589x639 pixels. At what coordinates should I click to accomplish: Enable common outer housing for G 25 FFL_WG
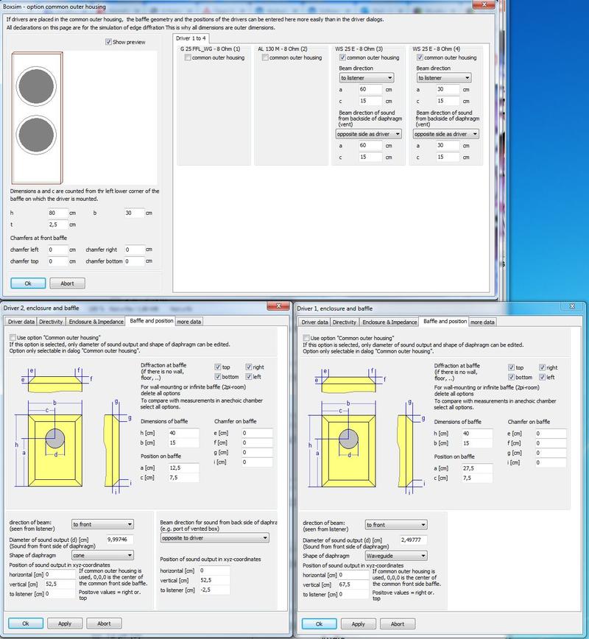click(x=189, y=57)
